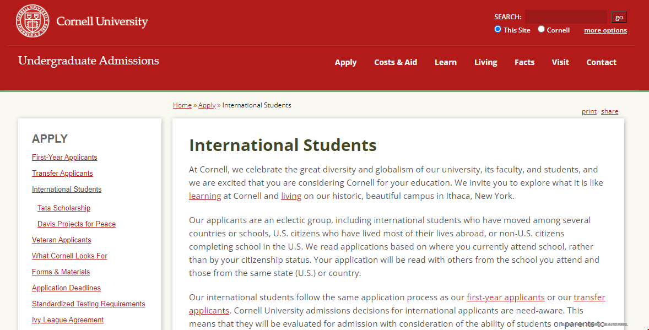Open the Costs & Aid menu
Screen dimensions: 649x330
(x=395, y=62)
